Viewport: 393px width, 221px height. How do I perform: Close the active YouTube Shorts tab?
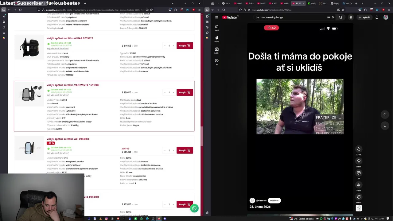point(303,3)
